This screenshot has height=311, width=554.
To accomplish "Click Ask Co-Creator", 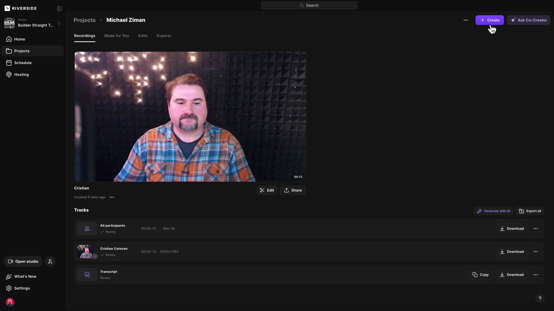I will [x=529, y=20].
